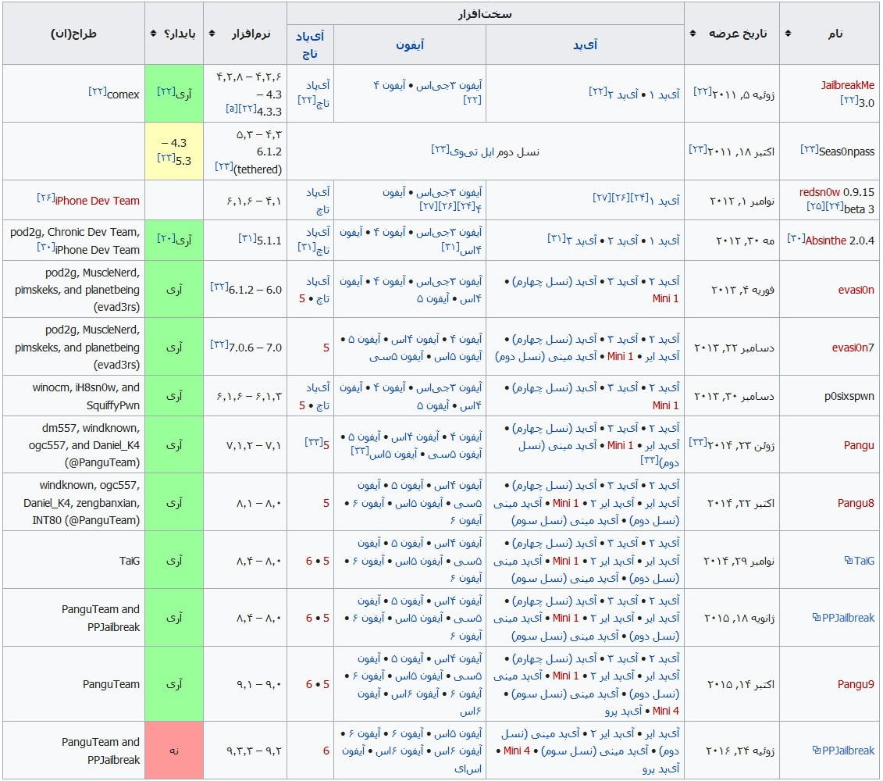Open PPJailbreak link in the ژوئیه ۲۰۱۶ row
The image size is (883, 781).
click(x=848, y=750)
